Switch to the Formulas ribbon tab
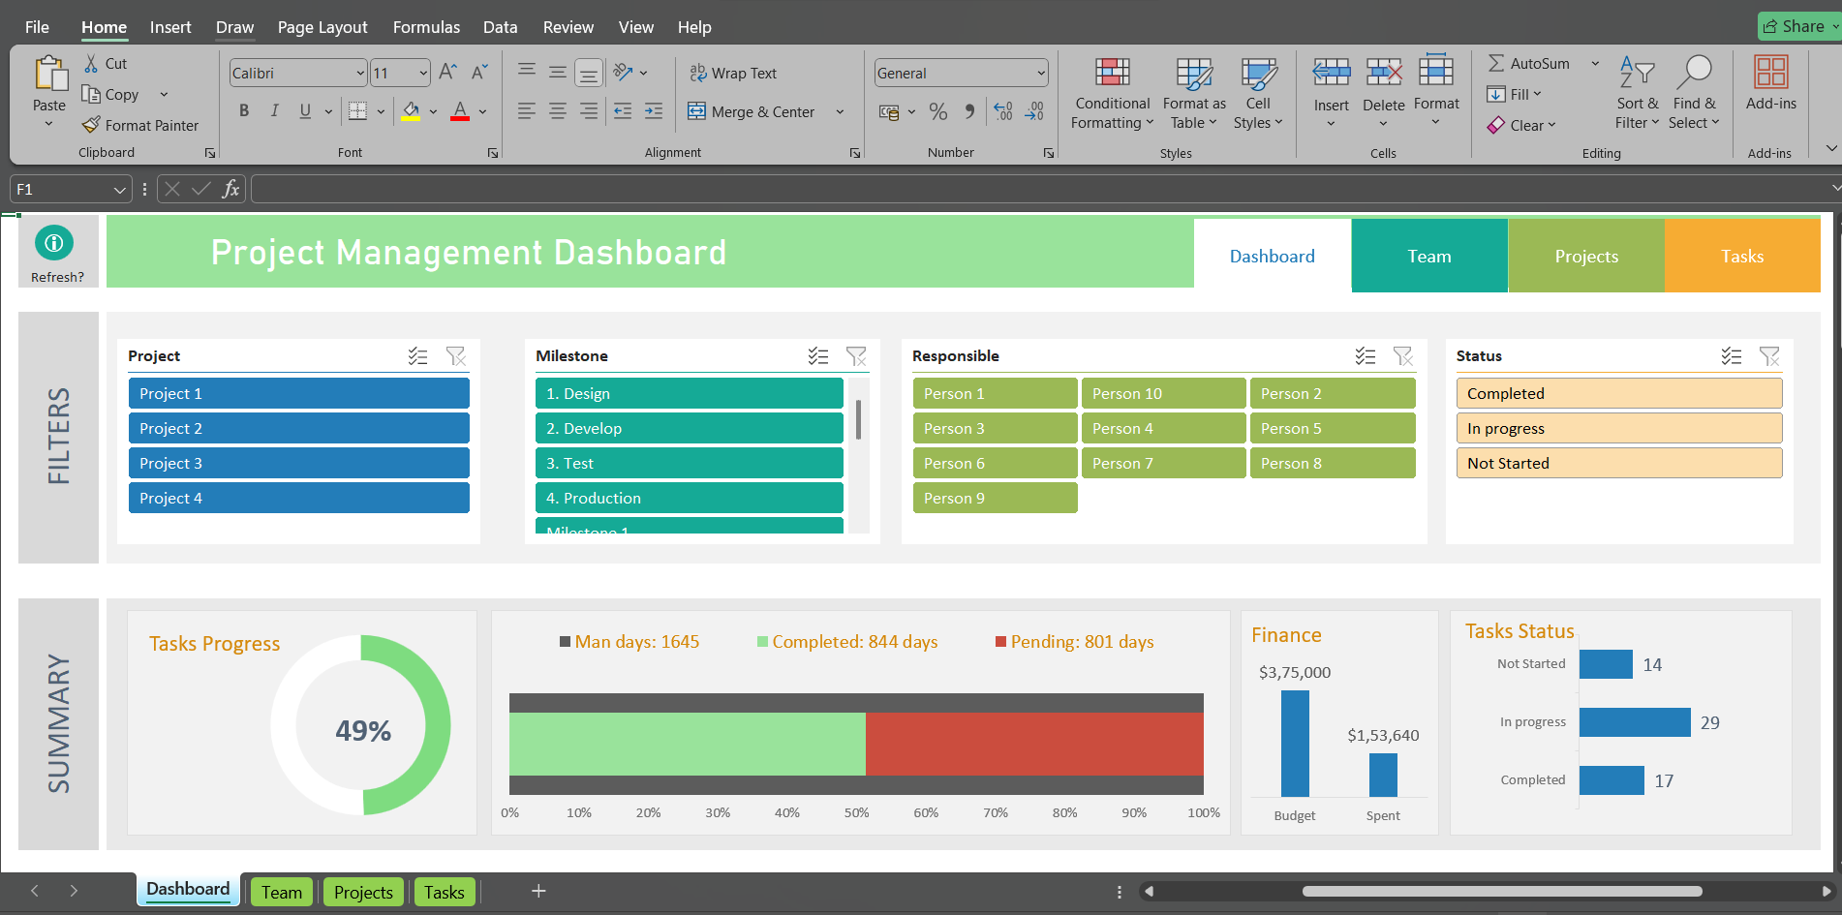This screenshot has height=915, width=1842. [426, 26]
